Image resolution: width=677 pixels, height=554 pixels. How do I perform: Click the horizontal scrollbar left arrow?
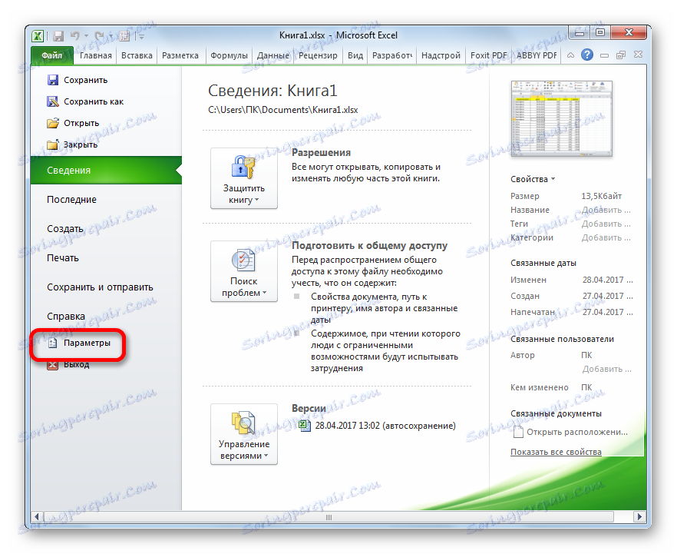37,517
